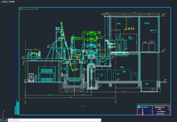177x122 pixels.
Task: Open the recent commands dropdown
Action: point(10,120)
